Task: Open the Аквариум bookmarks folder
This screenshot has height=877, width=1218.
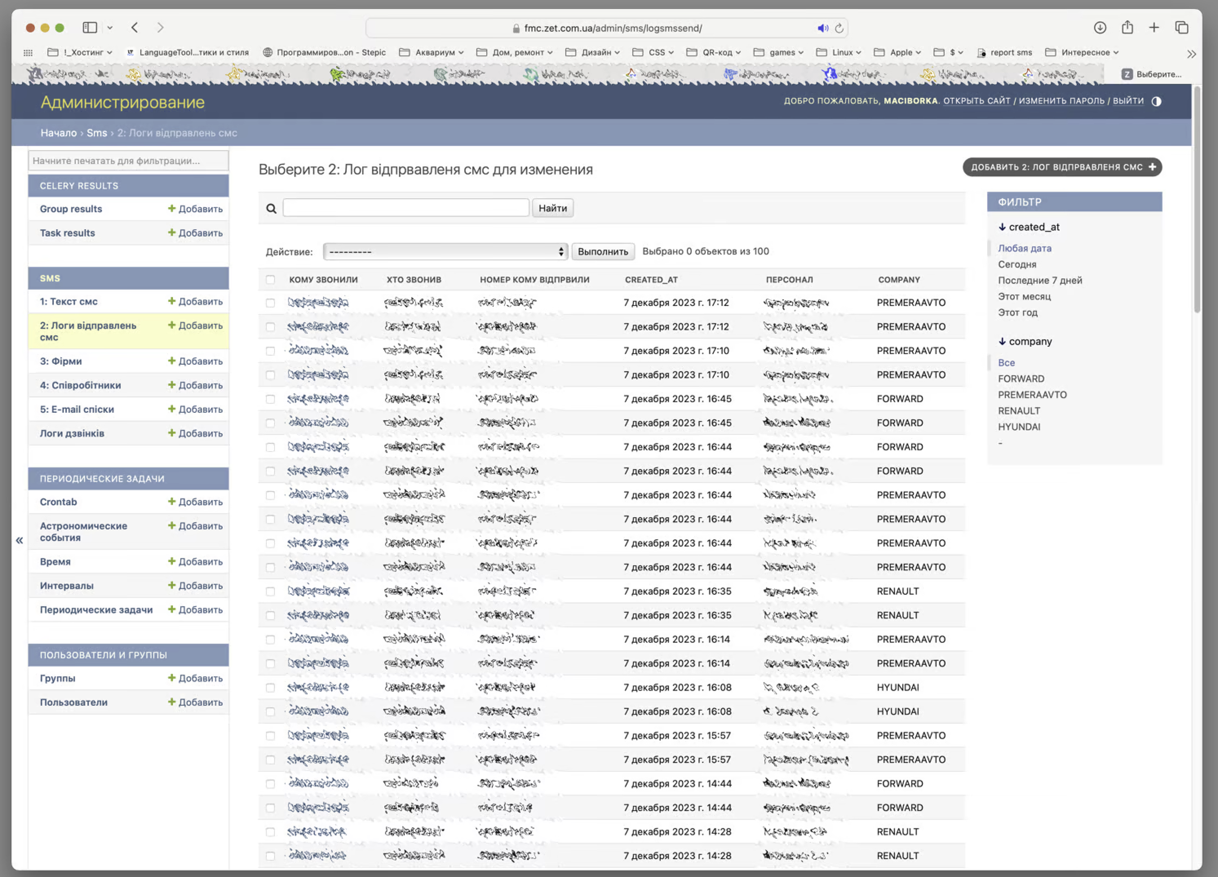Action: (x=431, y=52)
